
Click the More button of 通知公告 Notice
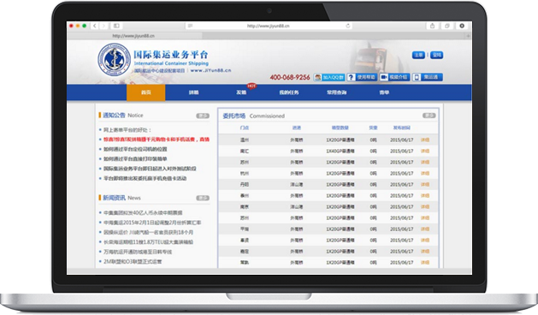(x=203, y=116)
